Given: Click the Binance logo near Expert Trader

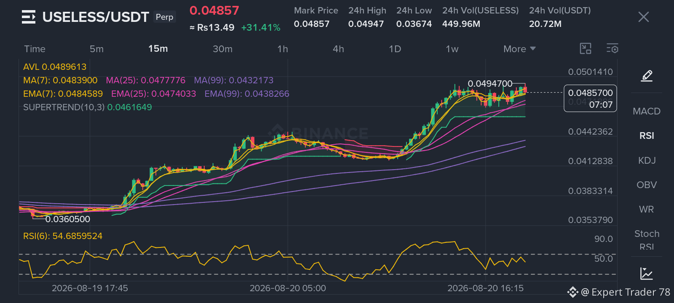Looking at the screenshot, I should point(572,292).
